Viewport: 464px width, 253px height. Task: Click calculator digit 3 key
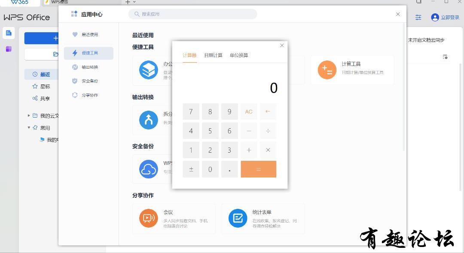click(229, 150)
